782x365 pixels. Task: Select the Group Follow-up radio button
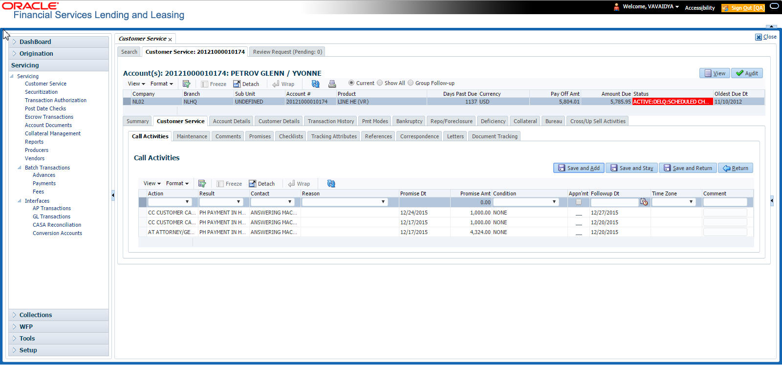tap(411, 83)
